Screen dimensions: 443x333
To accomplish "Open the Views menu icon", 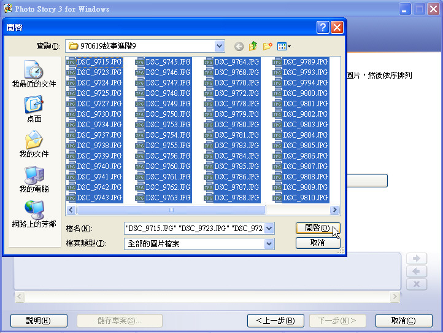I will 283,46.
